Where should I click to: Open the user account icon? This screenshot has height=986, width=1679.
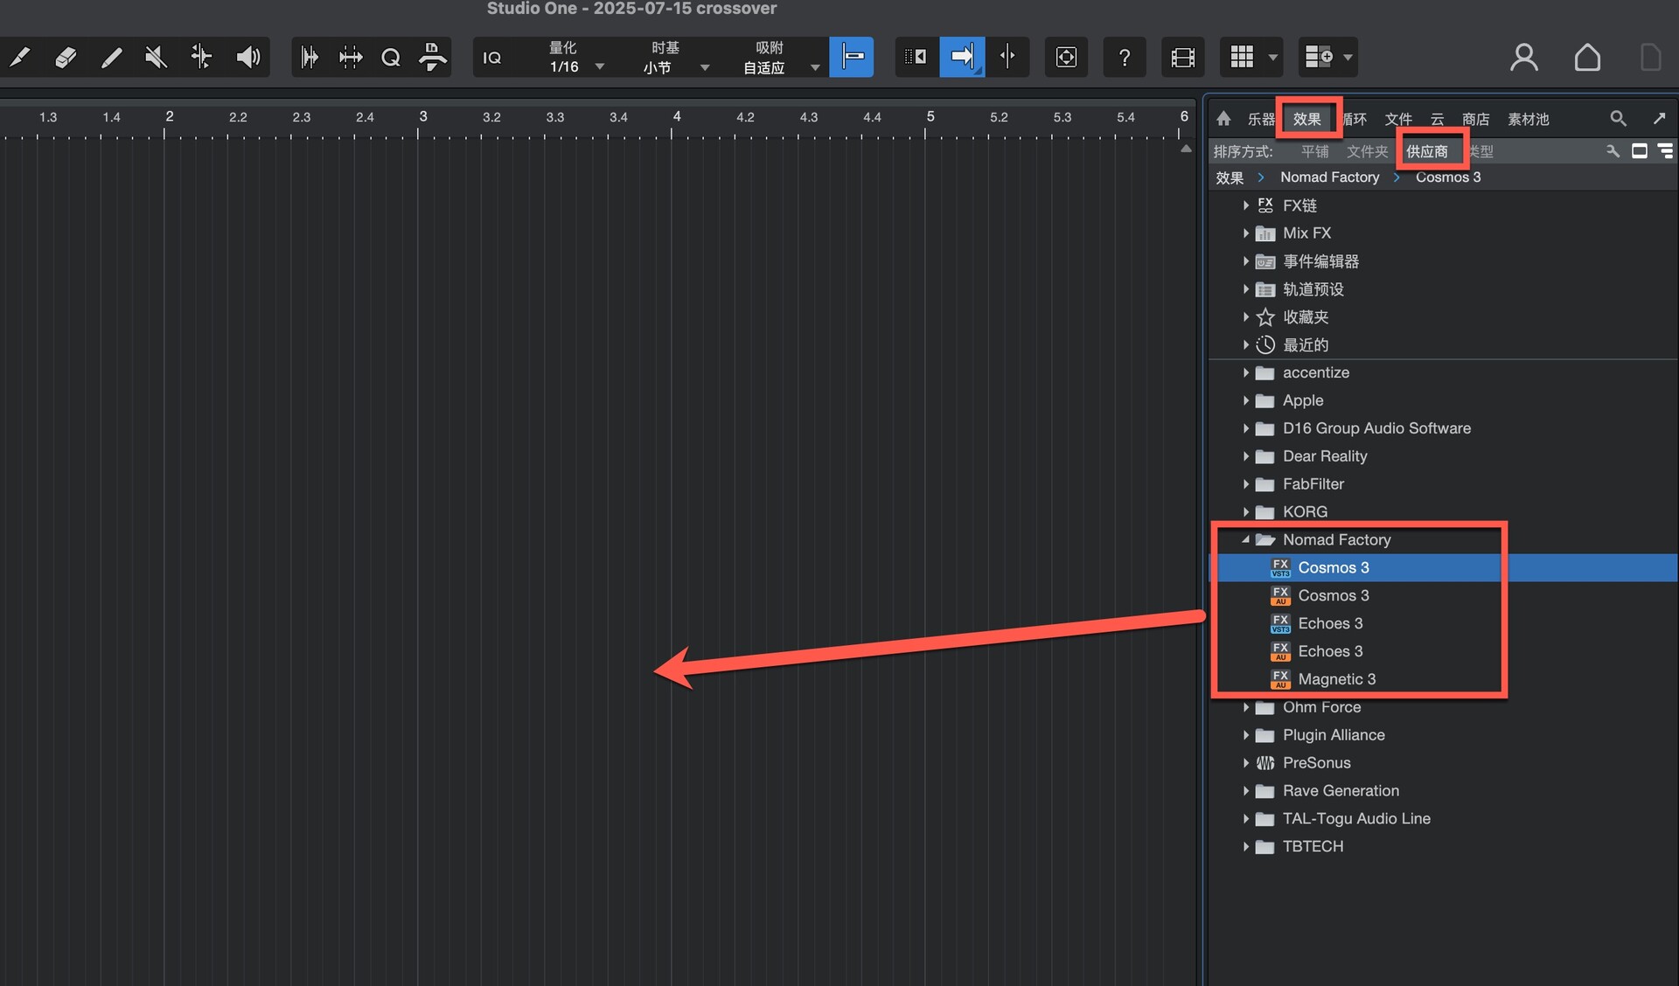pos(1524,58)
